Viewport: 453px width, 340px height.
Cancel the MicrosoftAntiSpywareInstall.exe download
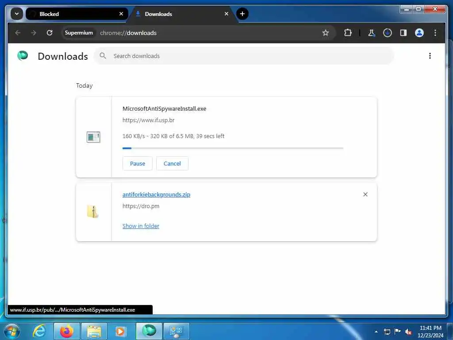(172, 164)
